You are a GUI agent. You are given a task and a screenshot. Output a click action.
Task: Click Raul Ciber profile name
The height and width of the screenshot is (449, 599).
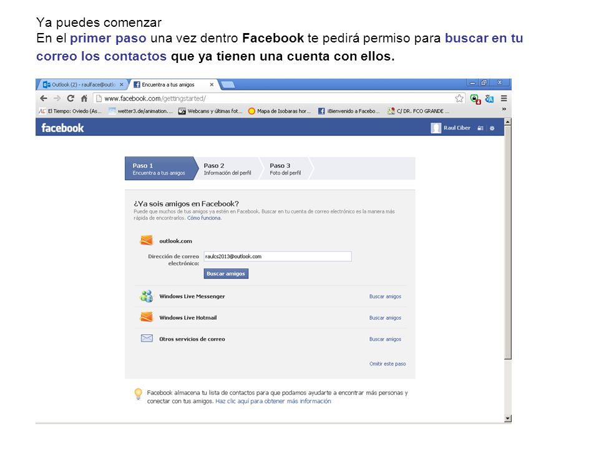(x=457, y=128)
